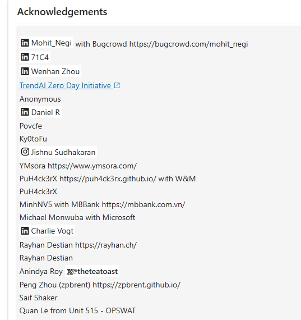The image size is (301, 320).
Task: Open the 71C4 profile name
Action: pyautogui.click(x=40, y=57)
